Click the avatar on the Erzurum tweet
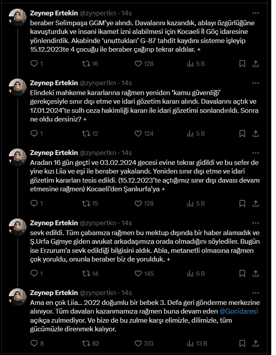276x355 pixels. pyautogui.click(x=18, y=227)
